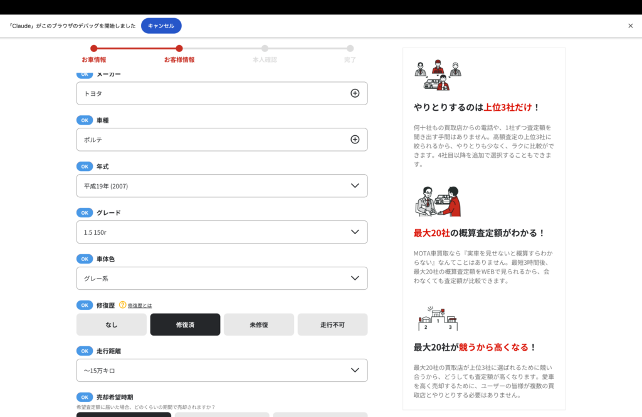Go to the お車情報 step
The width and height of the screenshot is (642, 417).
point(93,54)
